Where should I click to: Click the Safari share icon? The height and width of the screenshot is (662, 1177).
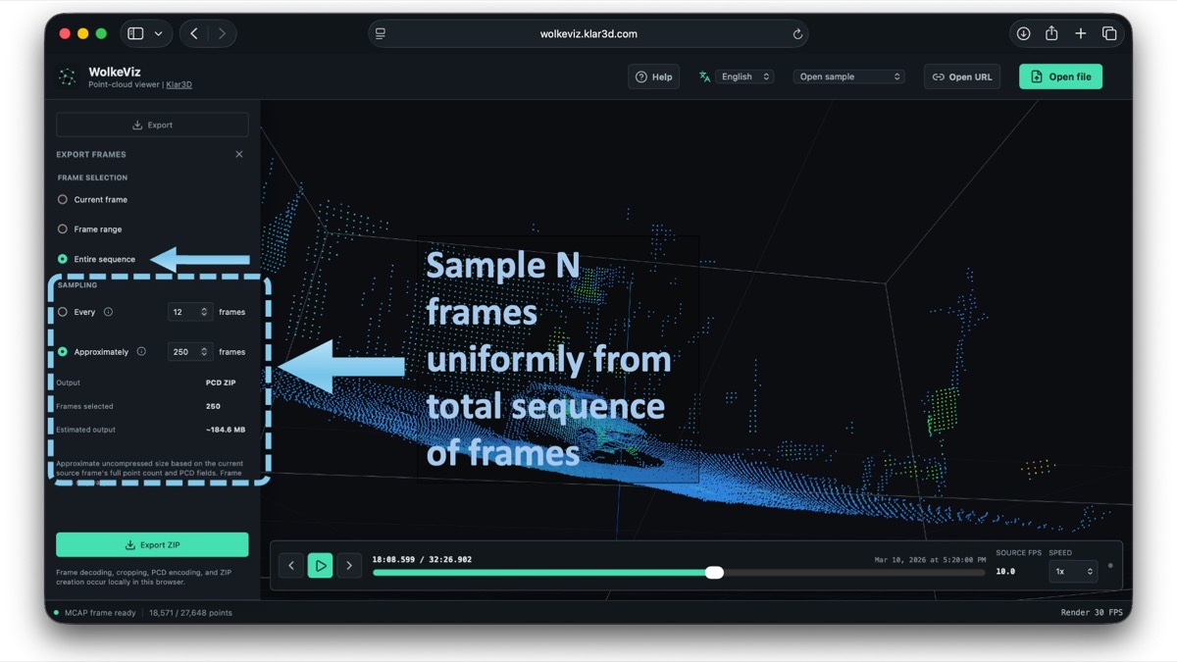coord(1051,33)
